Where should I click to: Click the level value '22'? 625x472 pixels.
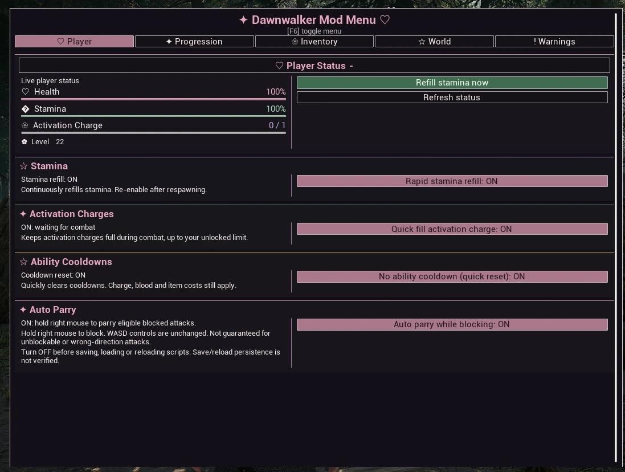point(60,141)
